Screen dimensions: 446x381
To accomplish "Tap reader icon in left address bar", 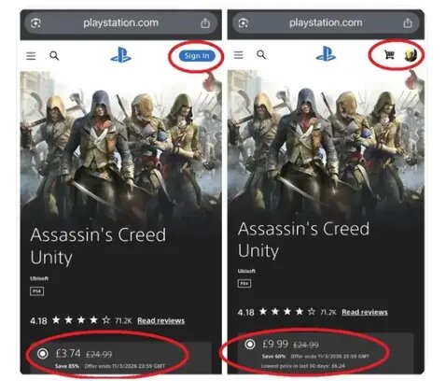I will [35, 23].
